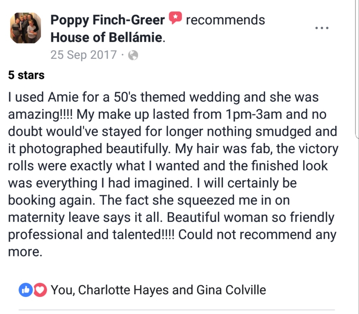Click the review's first line about Amie
This screenshot has height=314, width=359.
(x=163, y=97)
